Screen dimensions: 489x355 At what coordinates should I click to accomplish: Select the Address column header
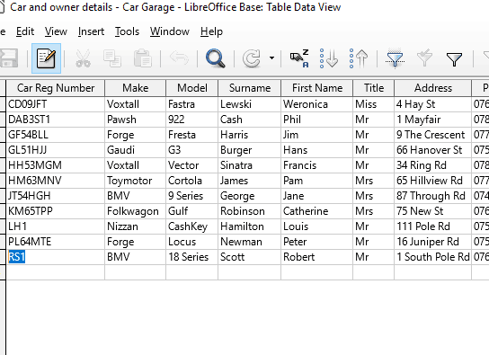click(433, 88)
